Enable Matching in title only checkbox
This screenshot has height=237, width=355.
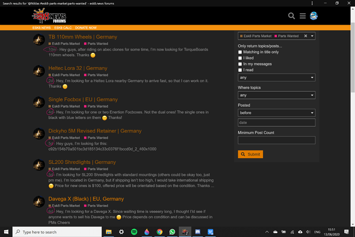tap(240, 53)
